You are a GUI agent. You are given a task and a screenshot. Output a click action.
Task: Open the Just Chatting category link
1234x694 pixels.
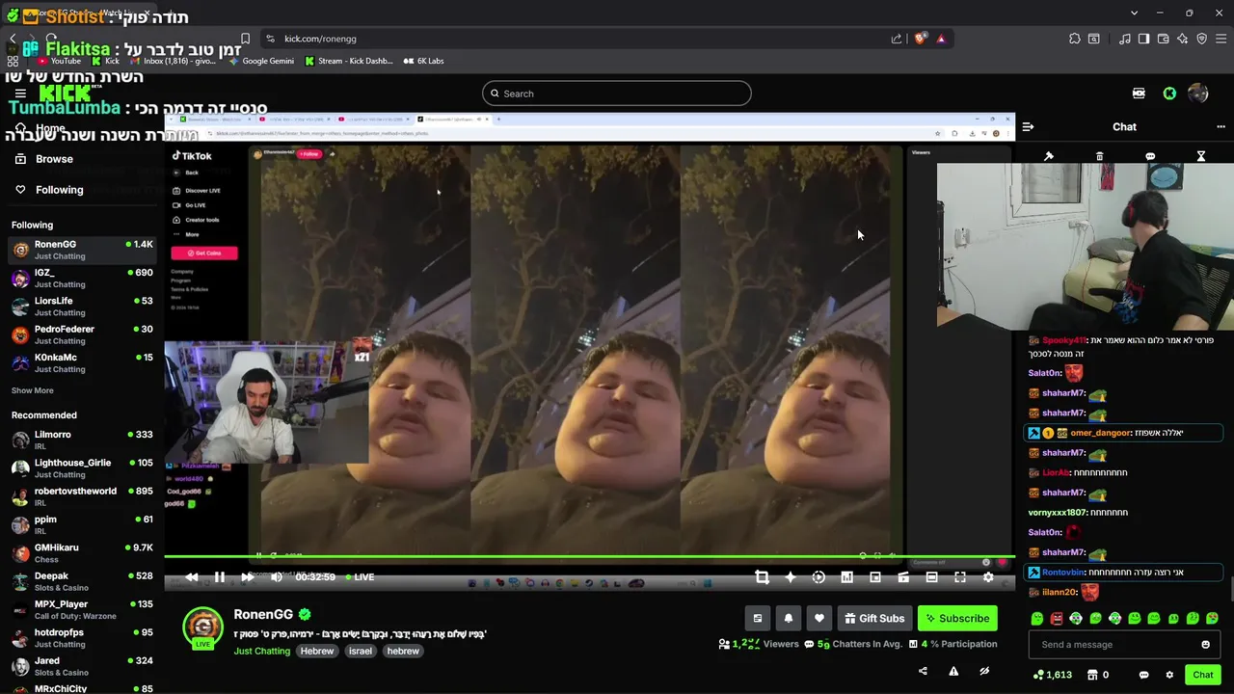261,652
